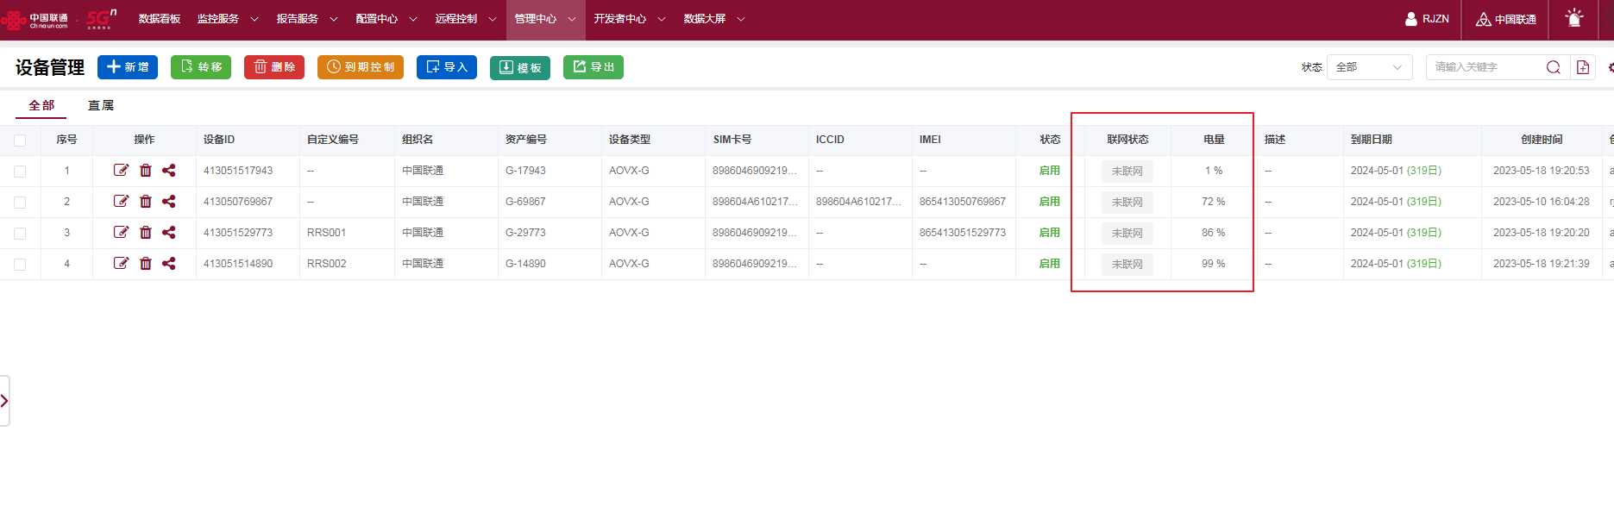Click the keyword search input field

[1485, 67]
